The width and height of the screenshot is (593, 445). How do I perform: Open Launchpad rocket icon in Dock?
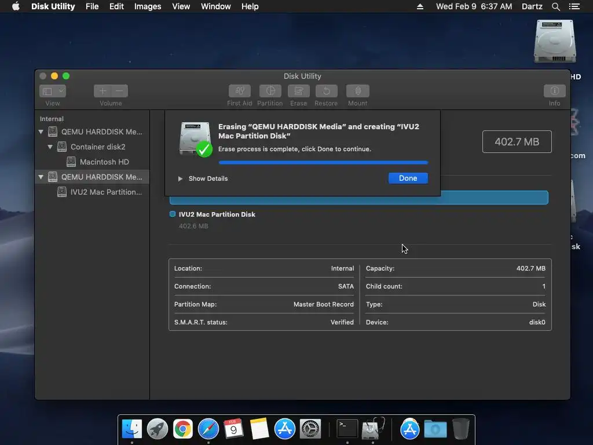[x=158, y=429]
